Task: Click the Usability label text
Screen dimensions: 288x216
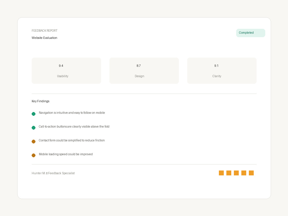Action: [x=62, y=76]
